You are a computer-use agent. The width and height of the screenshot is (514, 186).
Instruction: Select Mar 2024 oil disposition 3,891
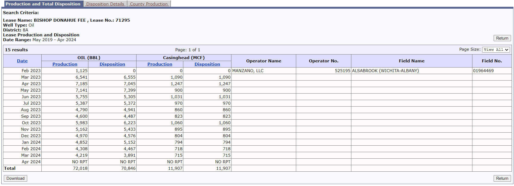click(112, 155)
